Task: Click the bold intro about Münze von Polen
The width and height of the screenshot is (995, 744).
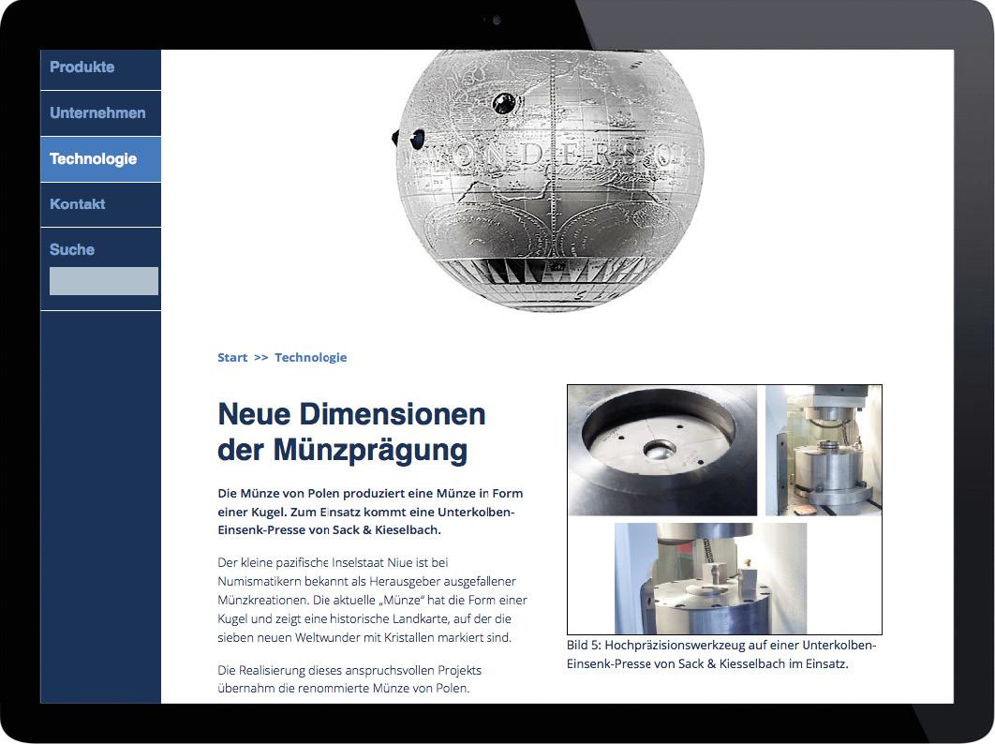Action: (368, 513)
